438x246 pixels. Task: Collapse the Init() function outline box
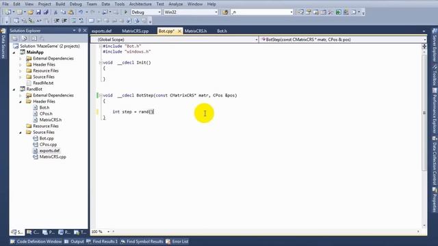coord(101,63)
